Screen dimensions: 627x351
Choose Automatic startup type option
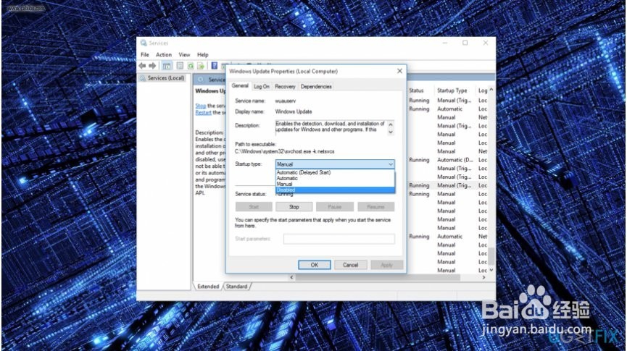tap(335, 179)
